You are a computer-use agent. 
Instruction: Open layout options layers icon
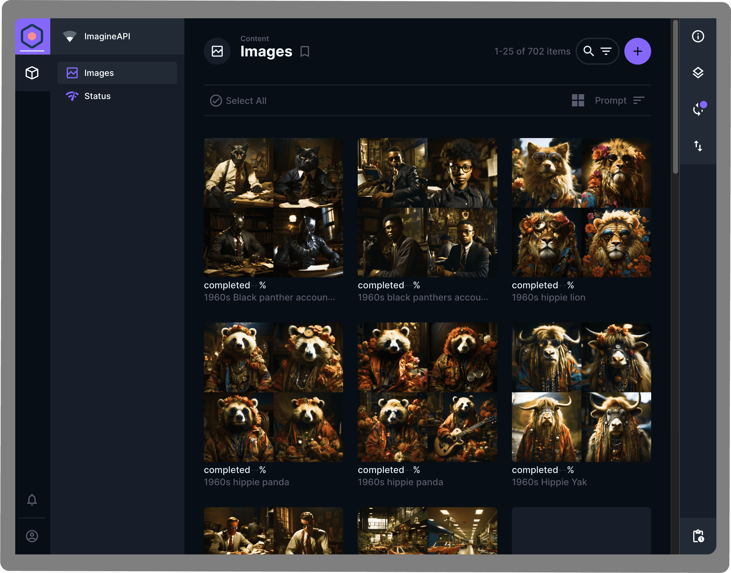point(698,73)
